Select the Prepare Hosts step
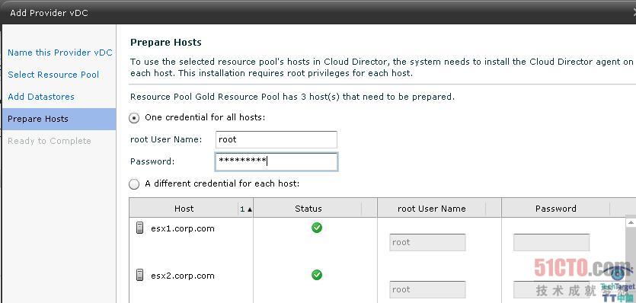This screenshot has width=636, height=303. (59, 119)
